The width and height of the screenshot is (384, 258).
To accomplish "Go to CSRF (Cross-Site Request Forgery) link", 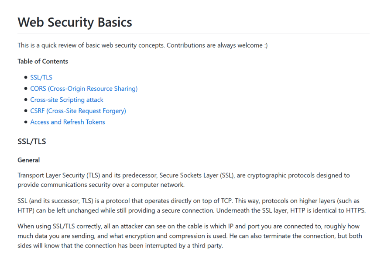I will tap(78, 111).
